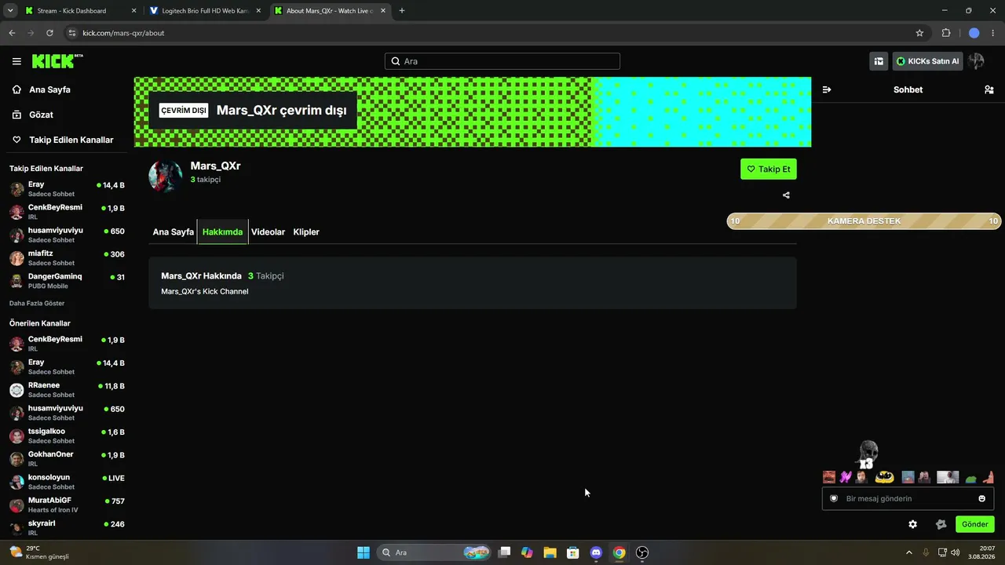Viewport: 1005px width, 565px height.
Task: Open the emote picker in message box
Action: click(981, 498)
